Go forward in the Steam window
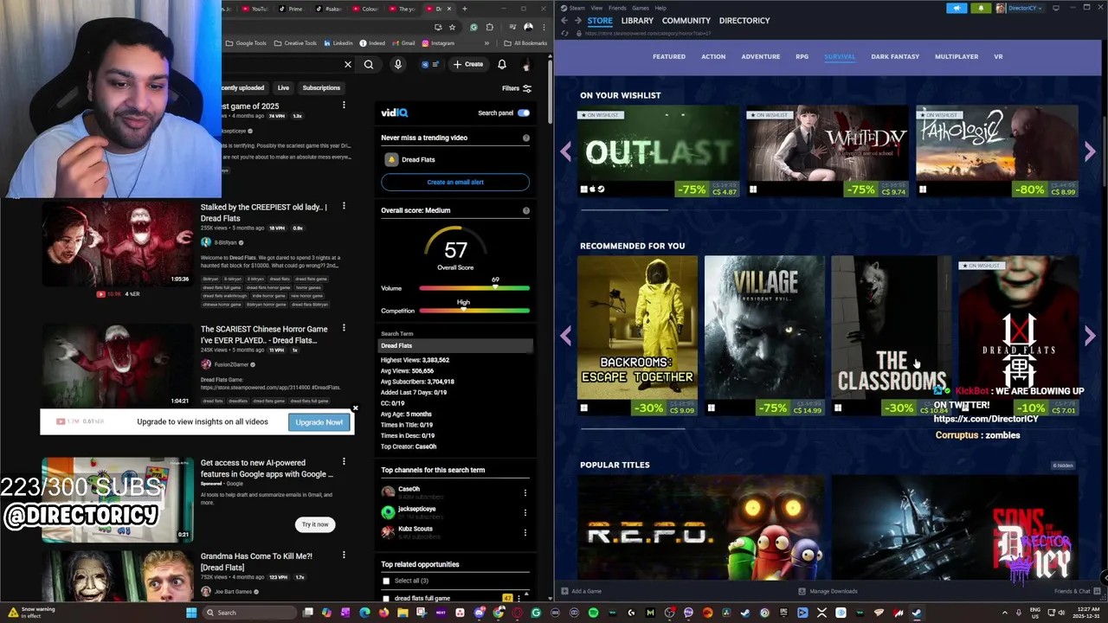Screen dimensions: 1108x623 (x=577, y=21)
